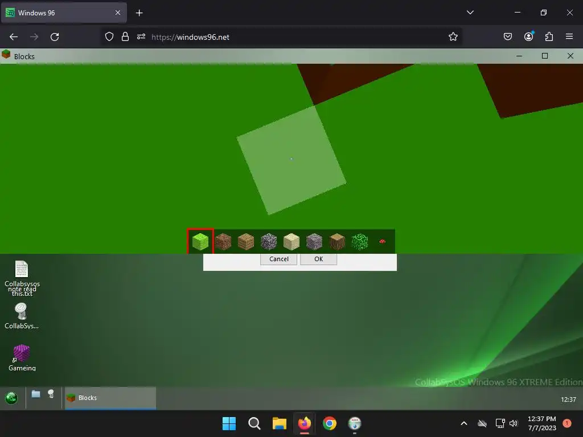Open Firefox account menu

528,37
